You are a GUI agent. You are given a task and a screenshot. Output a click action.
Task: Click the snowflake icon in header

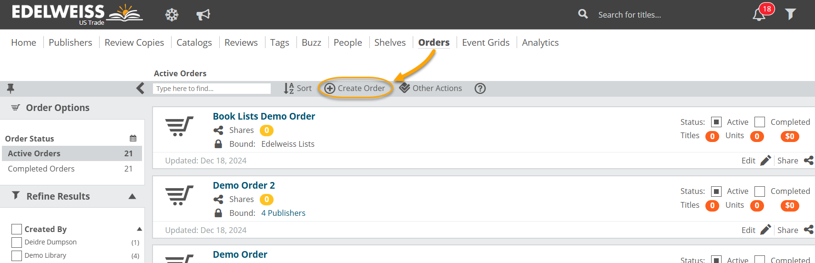click(172, 15)
